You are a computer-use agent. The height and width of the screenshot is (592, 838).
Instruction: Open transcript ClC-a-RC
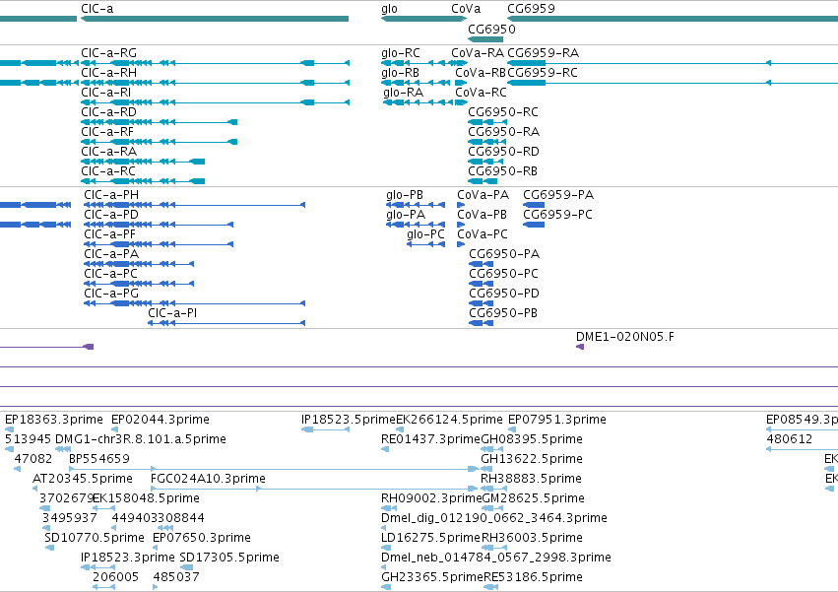[x=108, y=171]
